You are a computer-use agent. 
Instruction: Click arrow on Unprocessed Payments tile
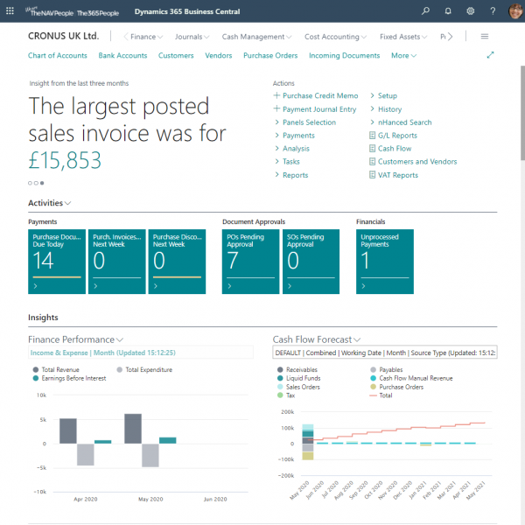363,286
